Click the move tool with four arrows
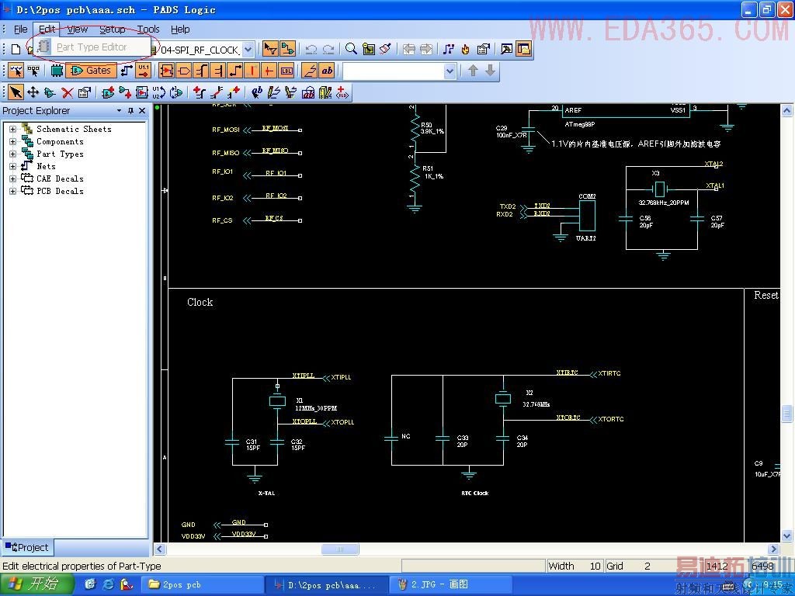Viewport: 795px width, 596px height. 33,92
